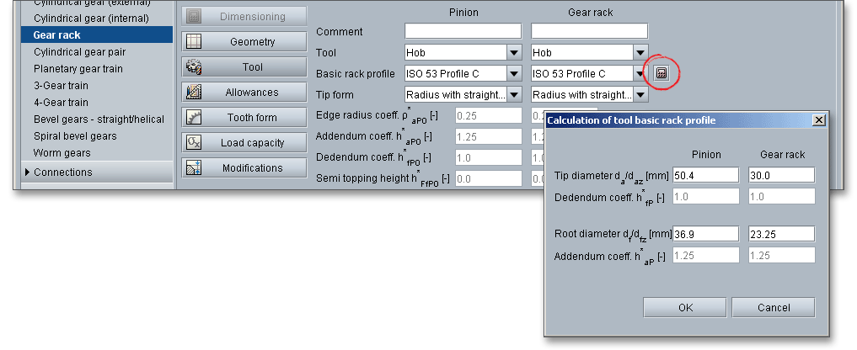The height and width of the screenshot is (350, 857).
Task: Click the basic rack profile calculator icon
Action: [661, 73]
